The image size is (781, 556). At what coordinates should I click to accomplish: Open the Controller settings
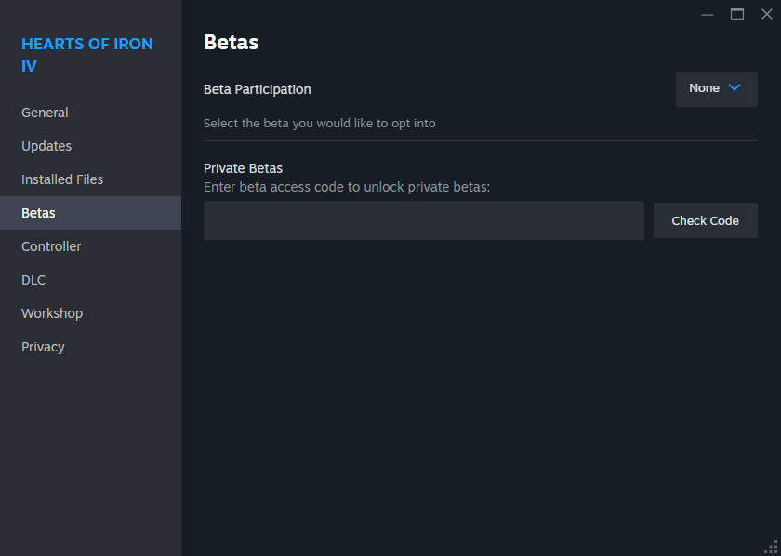pyautogui.click(x=51, y=246)
